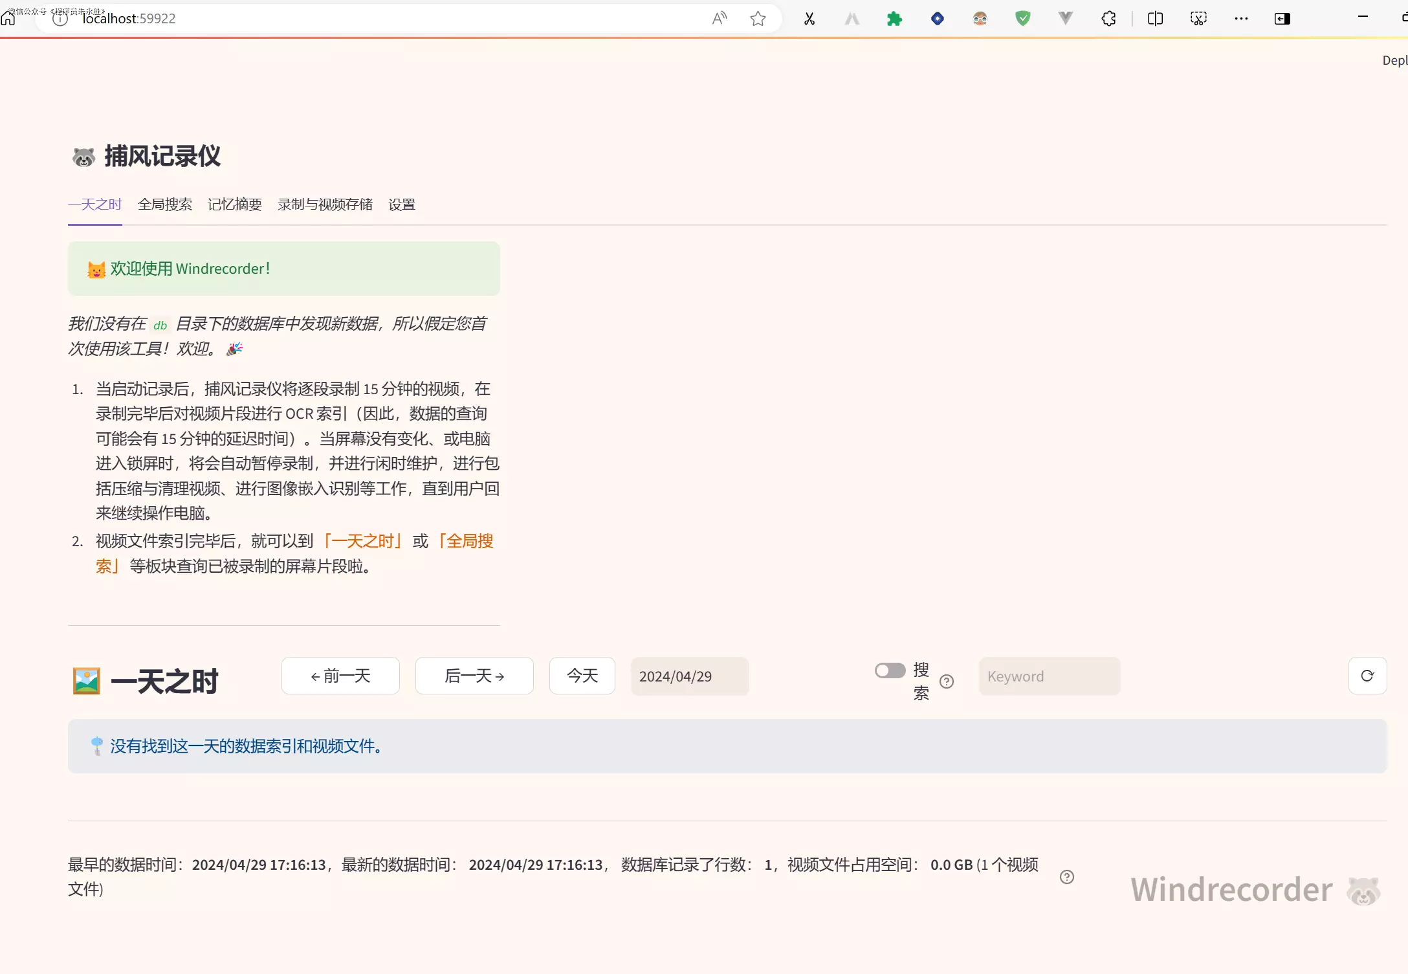Screen dimensions: 1408x974
Task: Go to 录制与视频存储 tab
Action: coord(325,205)
